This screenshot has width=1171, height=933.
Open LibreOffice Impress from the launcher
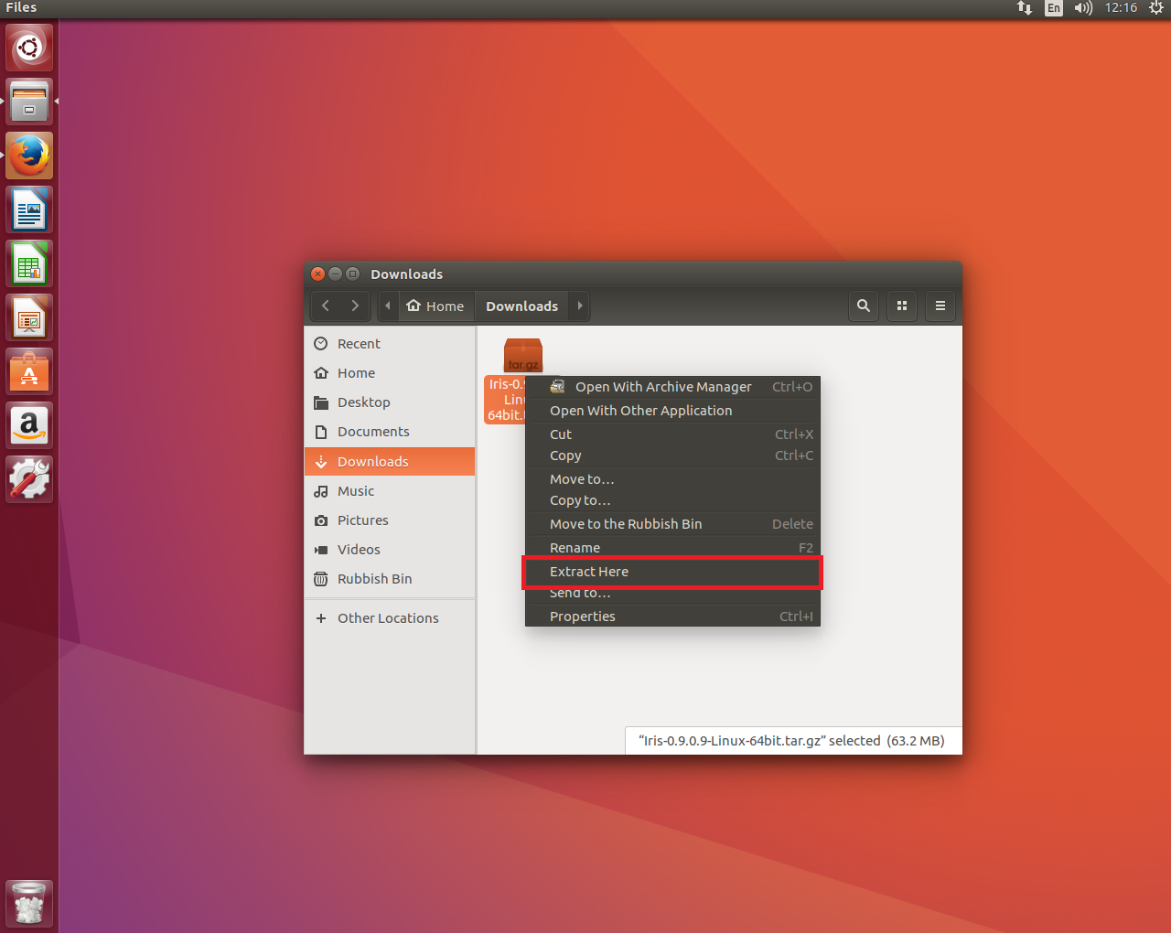[29, 317]
